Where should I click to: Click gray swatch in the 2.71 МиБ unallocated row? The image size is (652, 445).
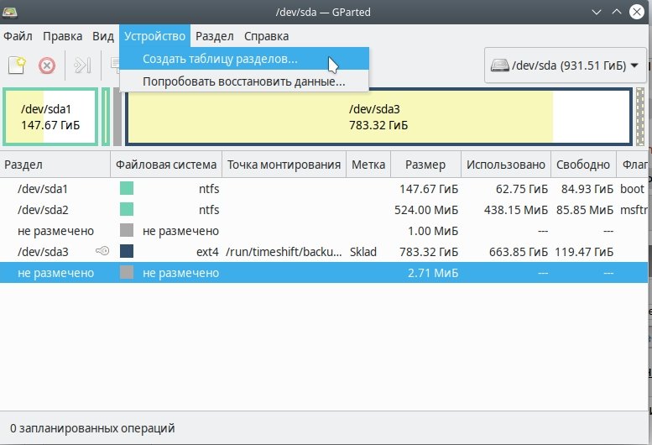click(127, 272)
